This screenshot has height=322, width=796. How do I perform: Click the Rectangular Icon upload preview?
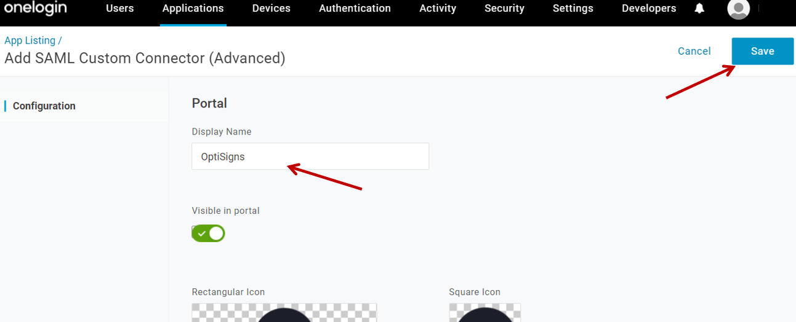coord(284,312)
